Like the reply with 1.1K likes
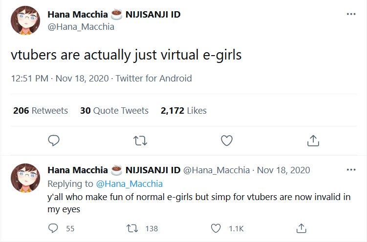The width and height of the screenshot is (367, 242). [x=216, y=228]
